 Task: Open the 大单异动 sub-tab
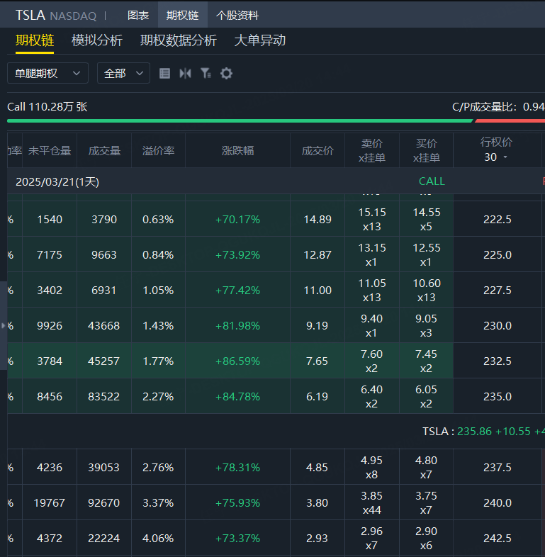pos(260,40)
